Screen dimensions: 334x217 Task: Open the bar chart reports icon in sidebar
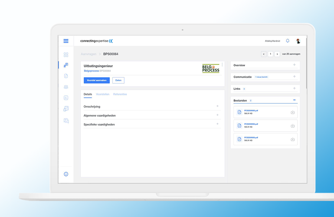coord(66,98)
